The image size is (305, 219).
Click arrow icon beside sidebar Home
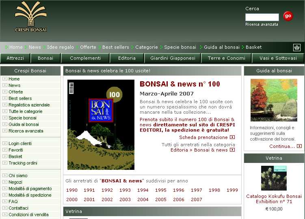click(5, 79)
